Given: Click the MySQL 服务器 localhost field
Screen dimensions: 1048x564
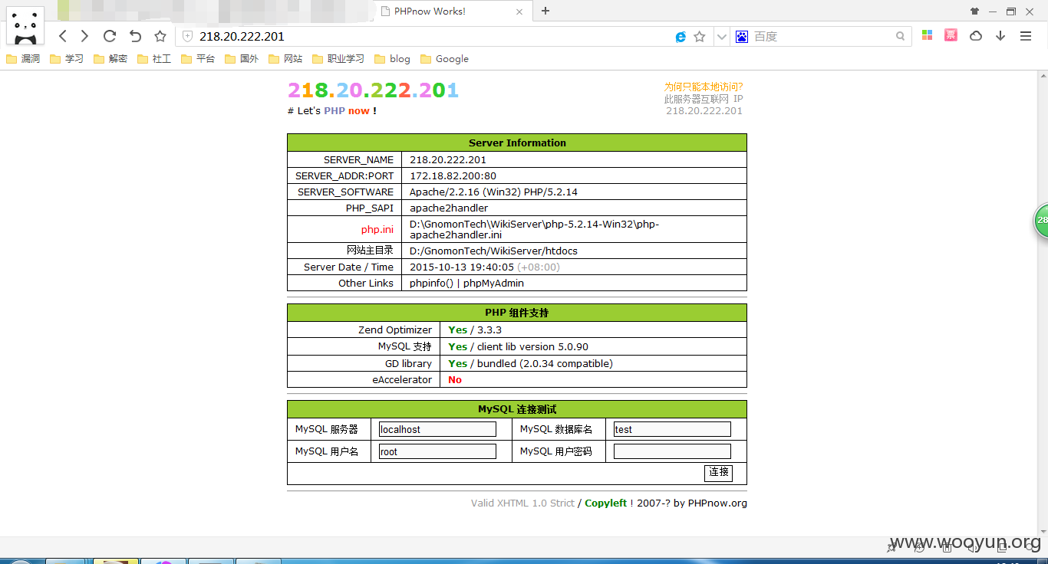Looking at the screenshot, I should 437,429.
